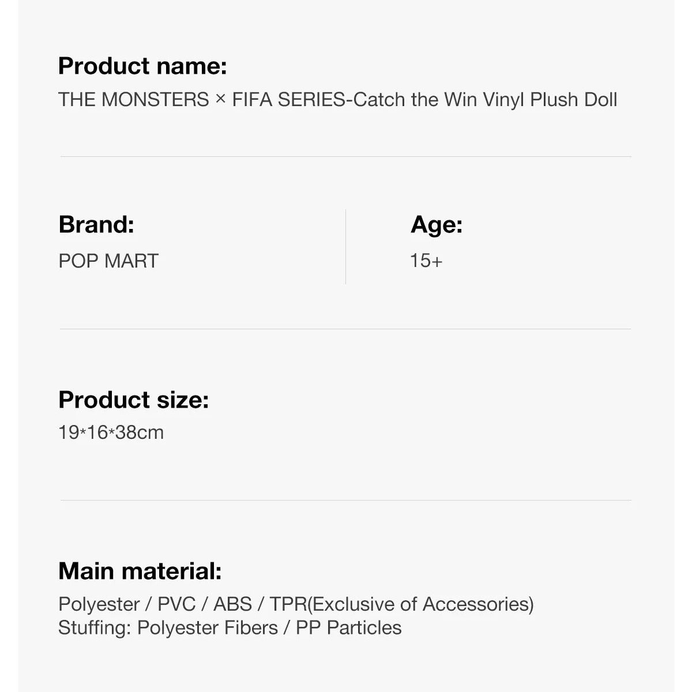Click the horizontal divider below the product name
This screenshot has width=692, height=692.
click(x=346, y=156)
